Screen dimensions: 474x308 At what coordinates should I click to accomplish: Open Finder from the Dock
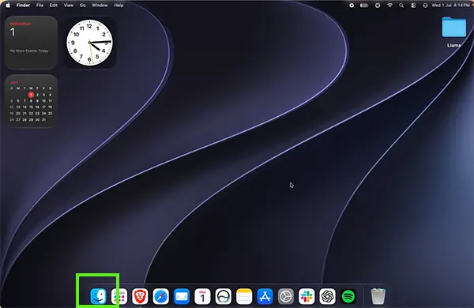click(x=98, y=296)
